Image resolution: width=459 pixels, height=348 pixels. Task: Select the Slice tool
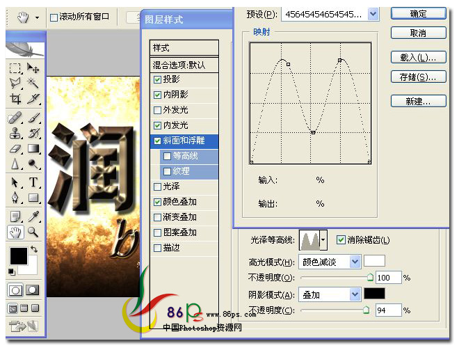pos(33,99)
